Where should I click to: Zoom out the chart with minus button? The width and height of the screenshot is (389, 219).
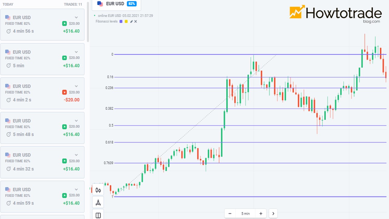coord(230,214)
